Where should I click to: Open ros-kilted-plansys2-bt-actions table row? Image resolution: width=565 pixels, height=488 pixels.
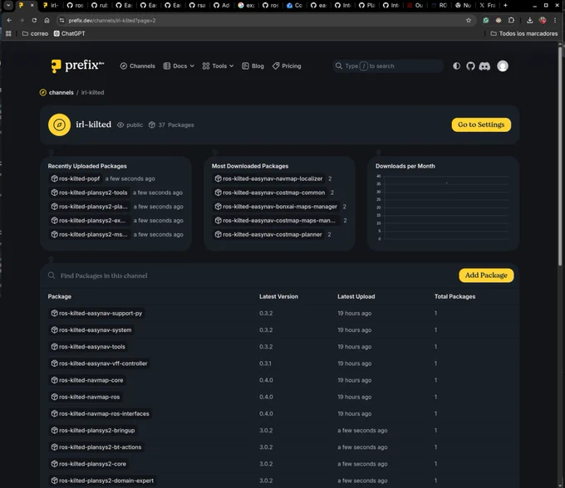279,447
